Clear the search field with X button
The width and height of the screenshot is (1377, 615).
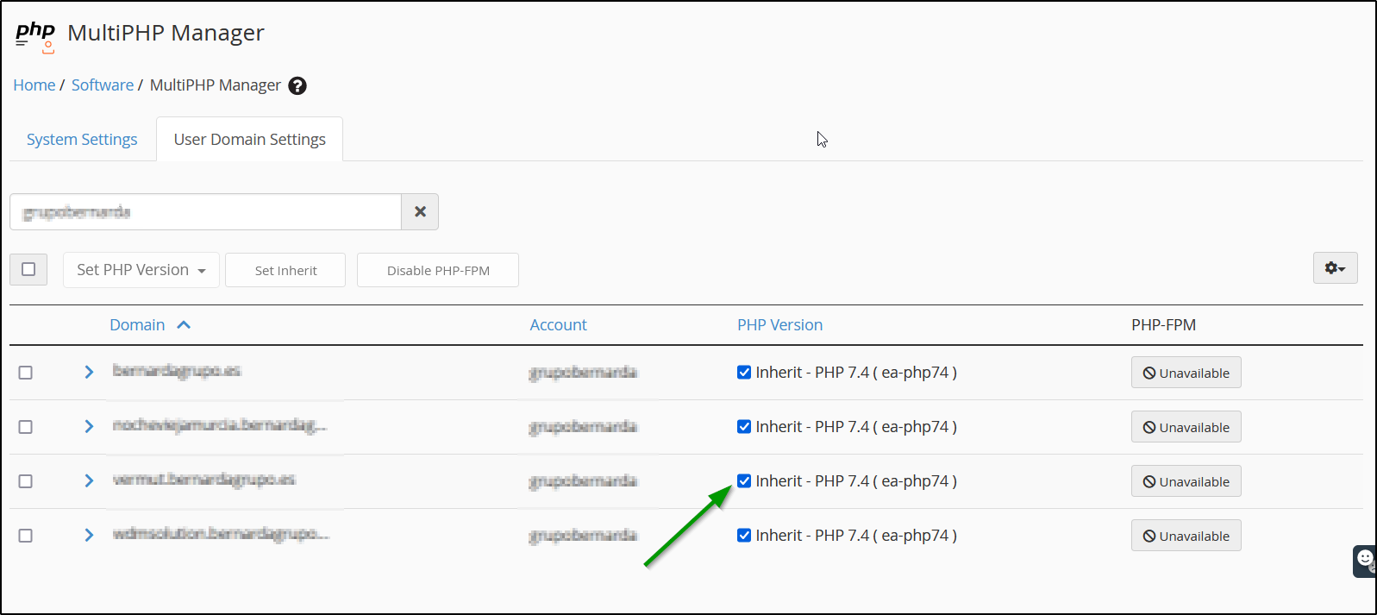click(420, 212)
